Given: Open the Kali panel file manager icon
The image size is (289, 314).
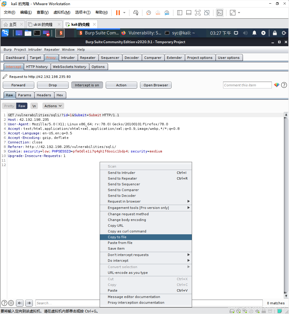Looking at the screenshot, I should (28, 33).
